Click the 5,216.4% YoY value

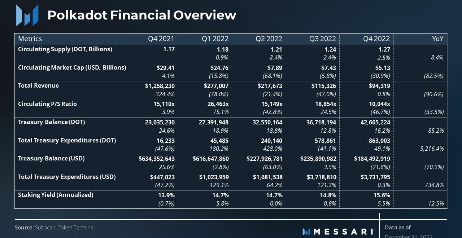432,149
